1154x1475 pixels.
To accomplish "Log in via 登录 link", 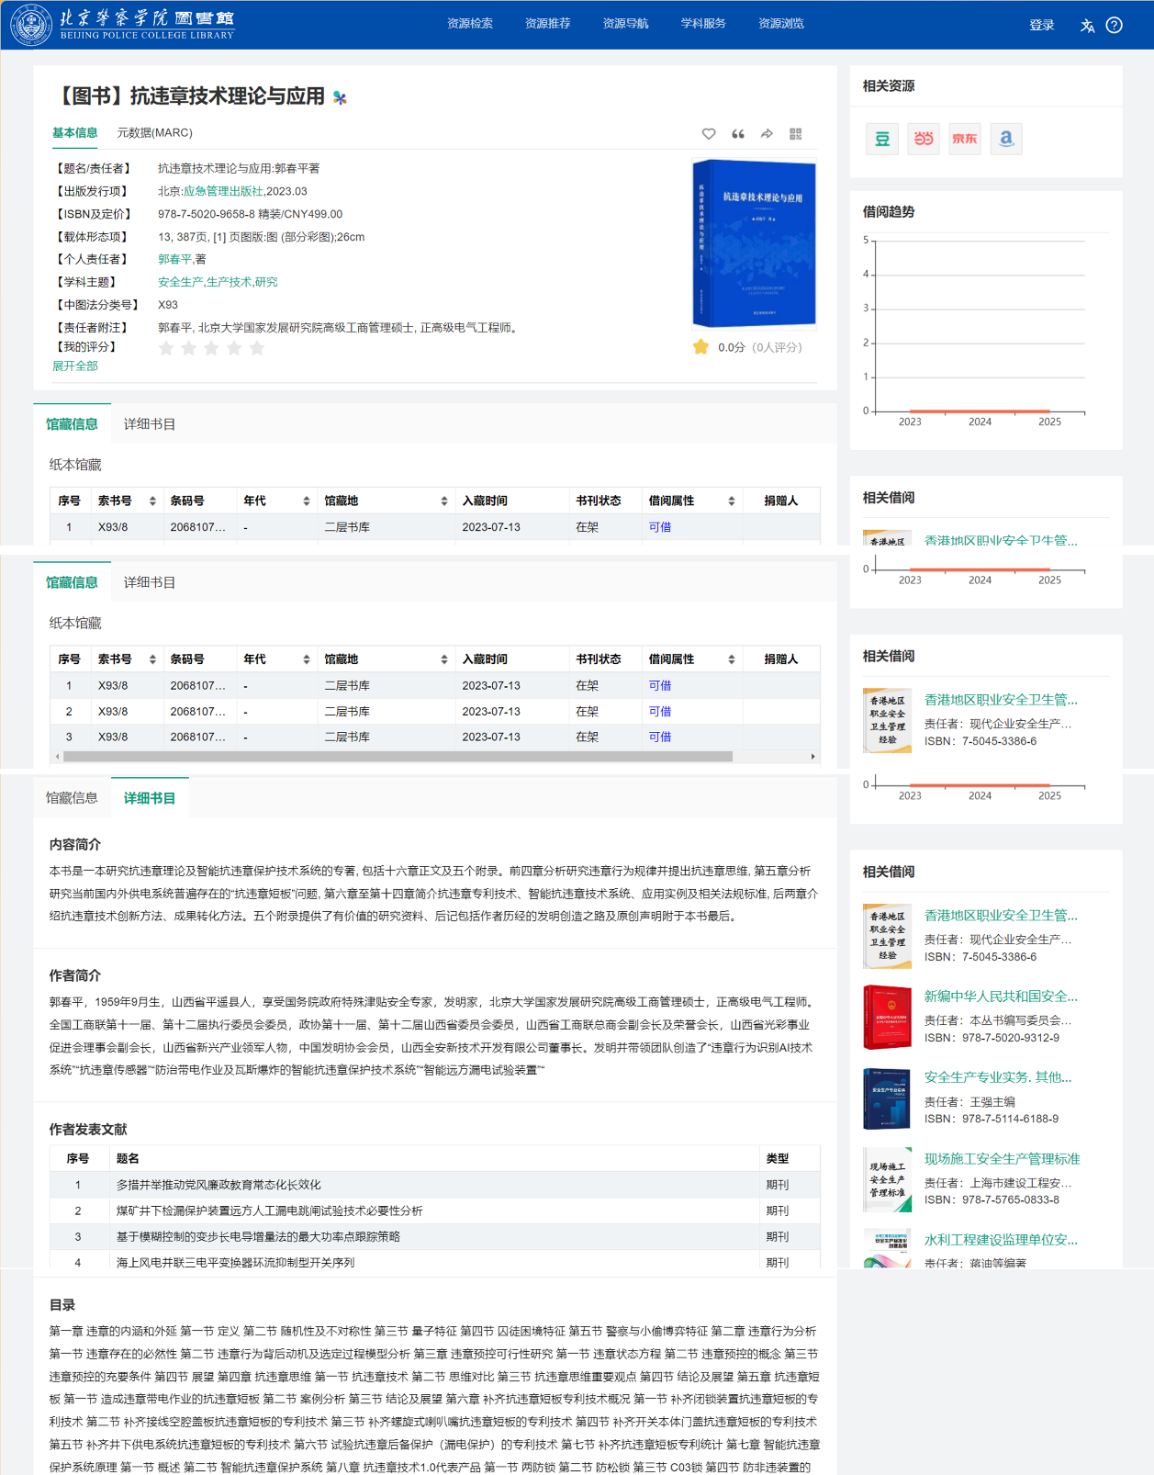I will click(1042, 26).
